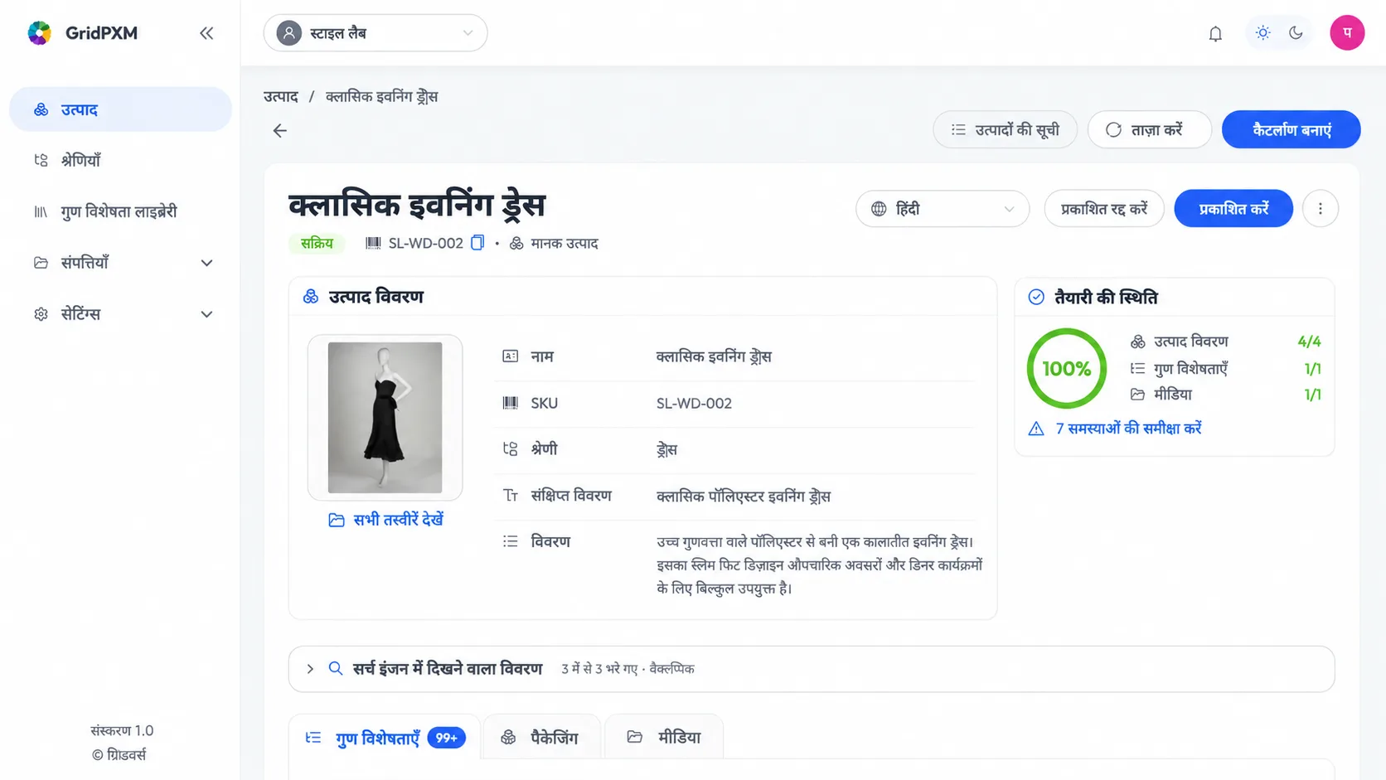
Task: Click the प्रकाशित करें button
Action: point(1233,209)
